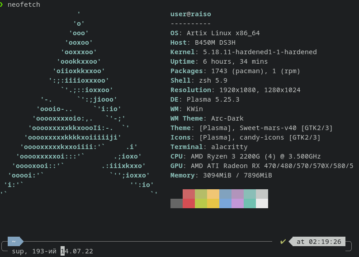Select the lime green bottom-row color block
Viewport: 359px width, 257px height.
[201, 204]
